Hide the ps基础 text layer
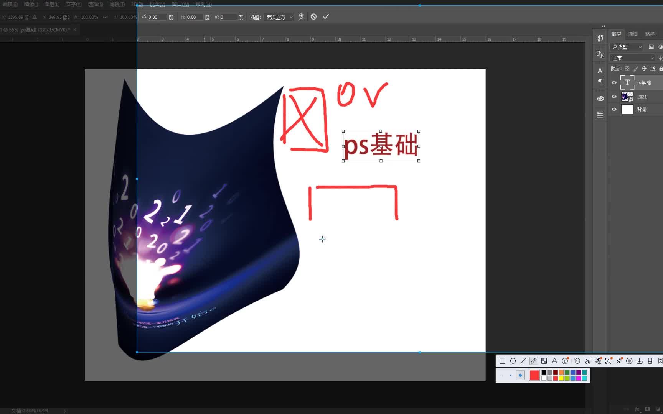The height and width of the screenshot is (414, 663). tap(614, 82)
